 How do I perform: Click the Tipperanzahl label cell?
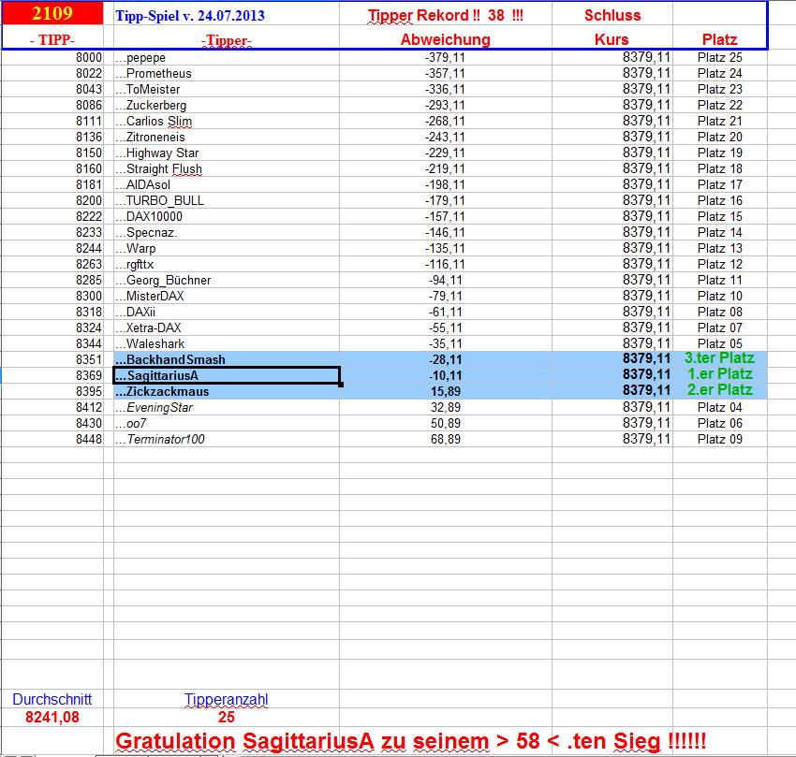click(228, 699)
